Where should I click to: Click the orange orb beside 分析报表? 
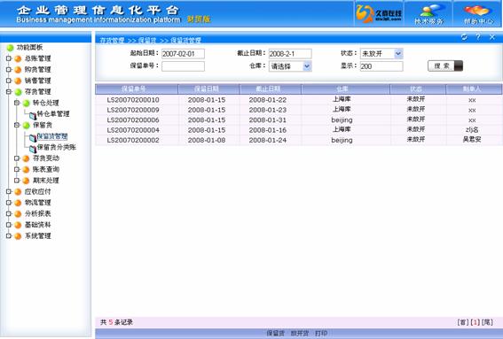(18, 214)
